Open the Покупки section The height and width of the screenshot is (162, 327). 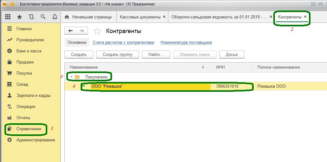tap(24, 73)
